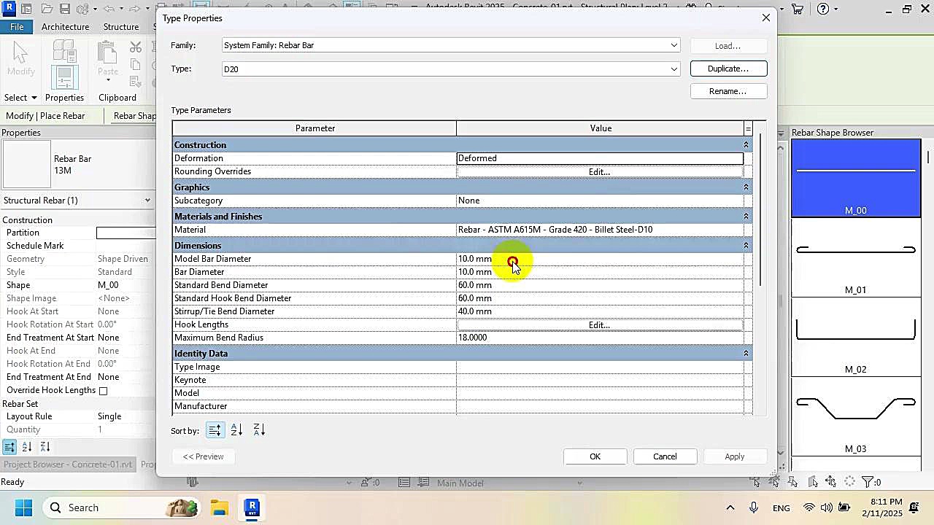Click the Open folder icon in quick access toolbar
This screenshot has width=934, height=525.
pos(47,9)
